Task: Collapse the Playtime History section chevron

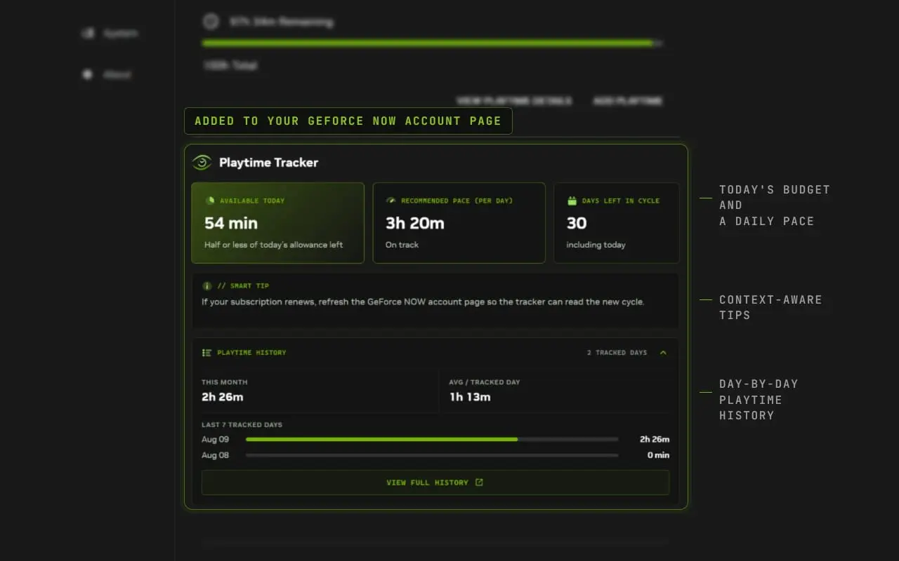Action: pyautogui.click(x=663, y=353)
